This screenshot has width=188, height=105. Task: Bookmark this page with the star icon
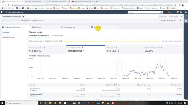(x=176, y=5)
